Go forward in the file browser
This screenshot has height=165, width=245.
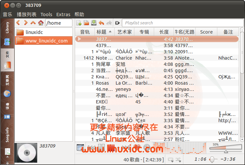coord(26,23)
